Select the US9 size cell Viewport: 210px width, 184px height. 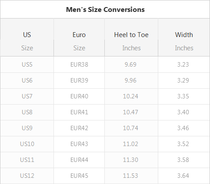tap(27, 128)
